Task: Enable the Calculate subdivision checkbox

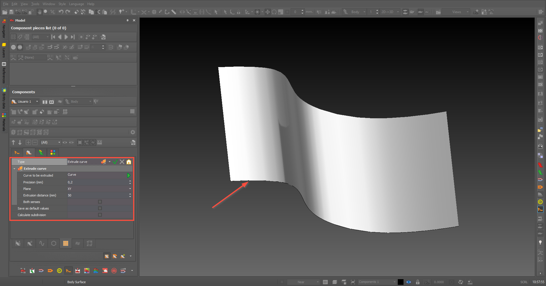Action: coord(100,215)
